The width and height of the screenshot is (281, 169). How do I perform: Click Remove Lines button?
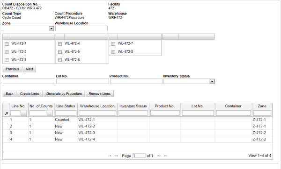100,94
